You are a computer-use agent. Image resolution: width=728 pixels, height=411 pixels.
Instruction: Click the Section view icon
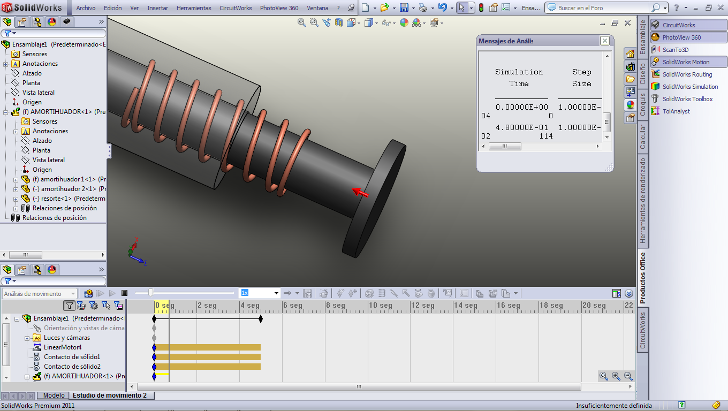(338, 22)
